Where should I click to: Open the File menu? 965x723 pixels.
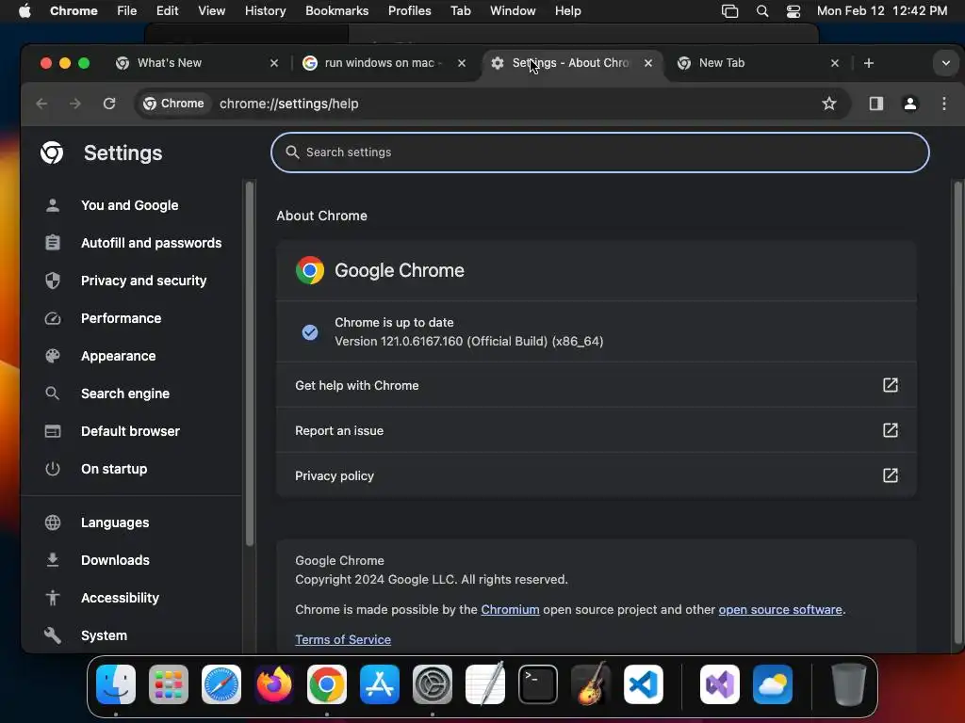[127, 11]
